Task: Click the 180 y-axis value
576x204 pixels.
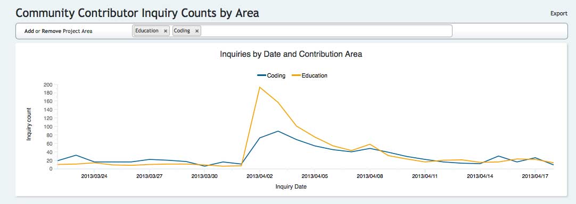Action: 48,93
